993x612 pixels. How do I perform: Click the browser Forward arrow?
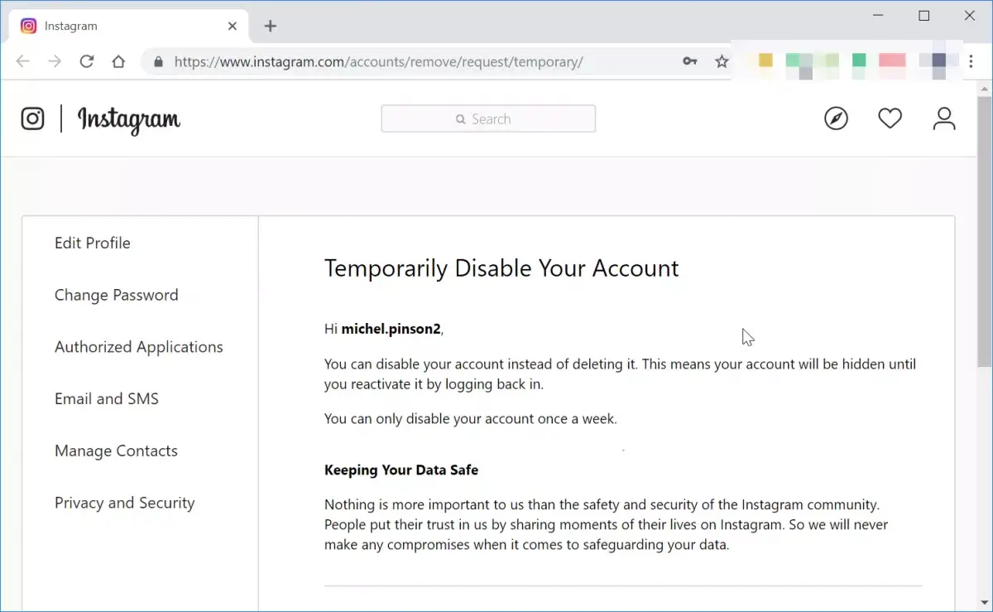point(55,61)
